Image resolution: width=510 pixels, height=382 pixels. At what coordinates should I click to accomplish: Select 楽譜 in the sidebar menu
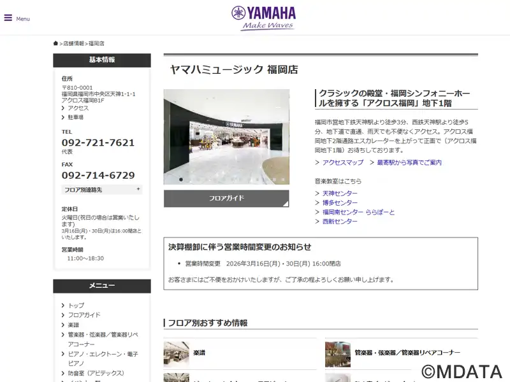point(73,325)
